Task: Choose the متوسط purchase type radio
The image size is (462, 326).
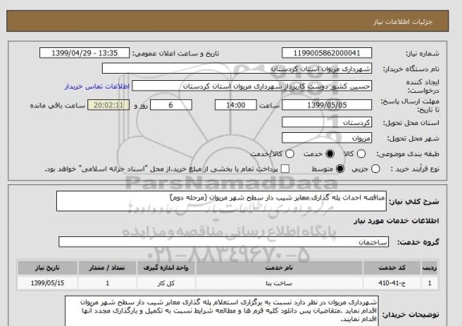Action: [x=340, y=169]
